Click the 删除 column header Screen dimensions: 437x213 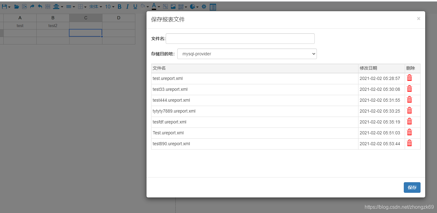(x=412, y=68)
